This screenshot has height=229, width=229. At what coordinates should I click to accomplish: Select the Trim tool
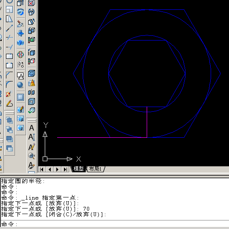point(9,38)
